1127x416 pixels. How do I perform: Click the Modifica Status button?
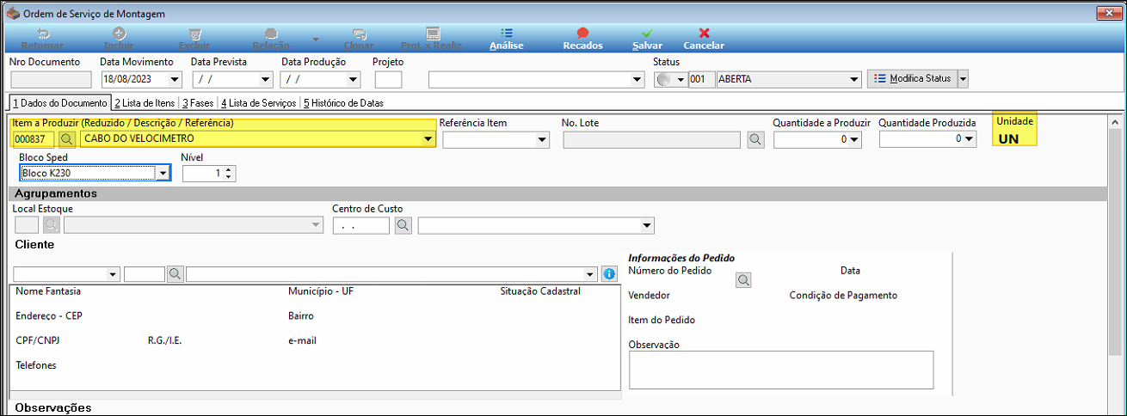[912, 78]
